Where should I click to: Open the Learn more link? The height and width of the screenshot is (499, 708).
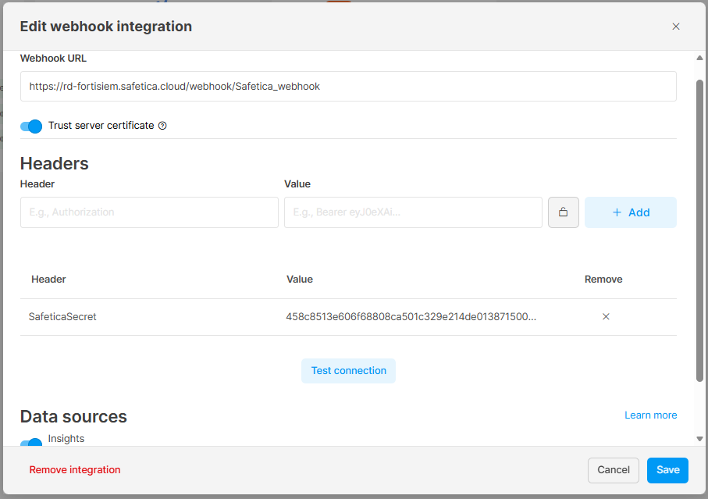pyautogui.click(x=650, y=415)
